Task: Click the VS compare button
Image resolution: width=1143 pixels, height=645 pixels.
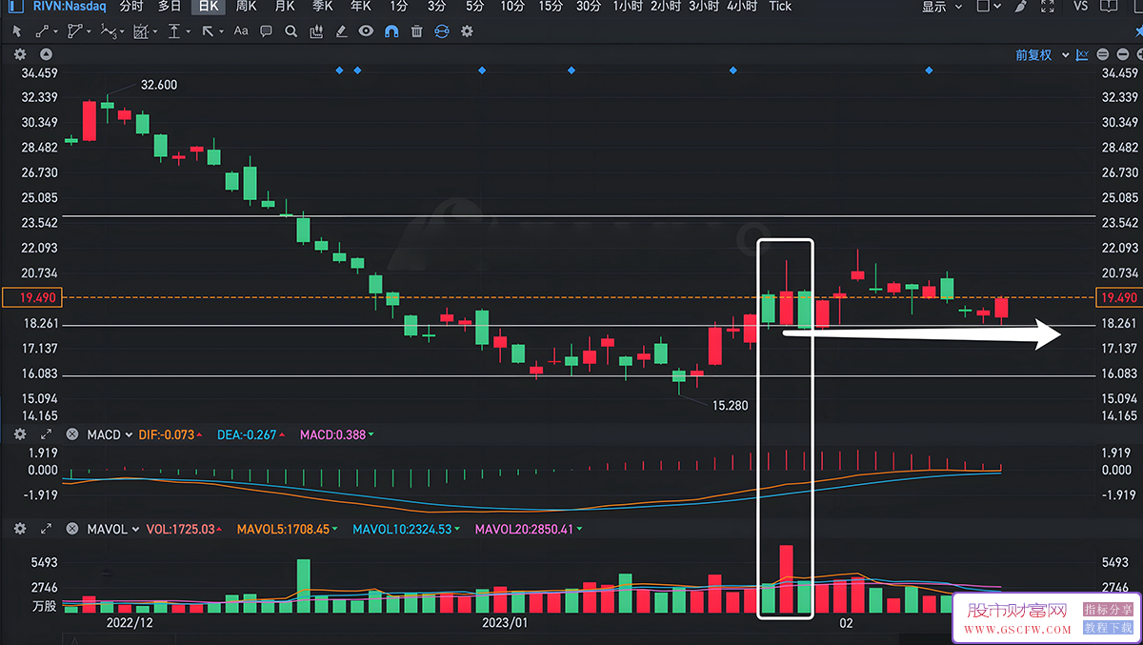Action: [1080, 7]
